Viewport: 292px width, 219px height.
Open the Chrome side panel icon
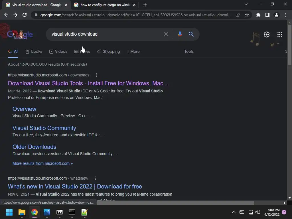[267, 15]
